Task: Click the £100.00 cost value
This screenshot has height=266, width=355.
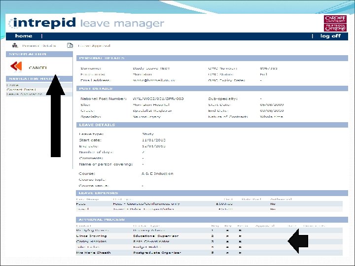Action: click(x=224, y=204)
